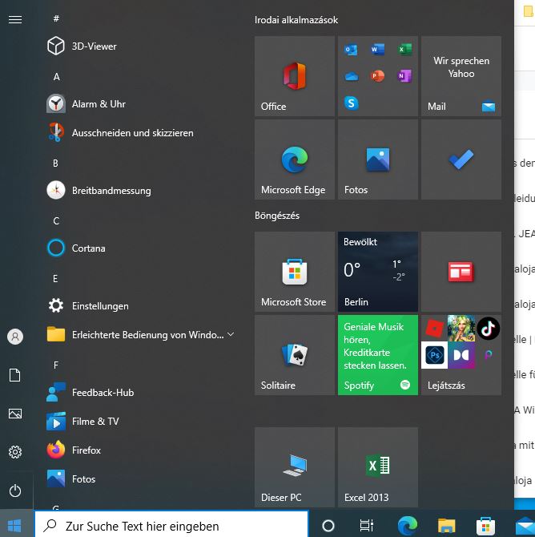Image resolution: width=535 pixels, height=537 pixels.
Task: Jump via the # index header
Action: pyautogui.click(x=56, y=18)
